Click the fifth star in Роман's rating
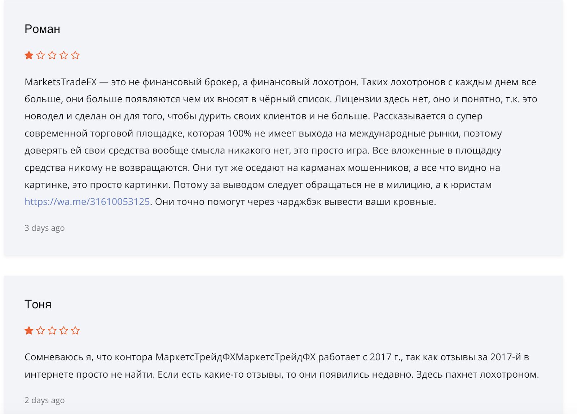This screenshot has width=577, height=414. (75, 55)
